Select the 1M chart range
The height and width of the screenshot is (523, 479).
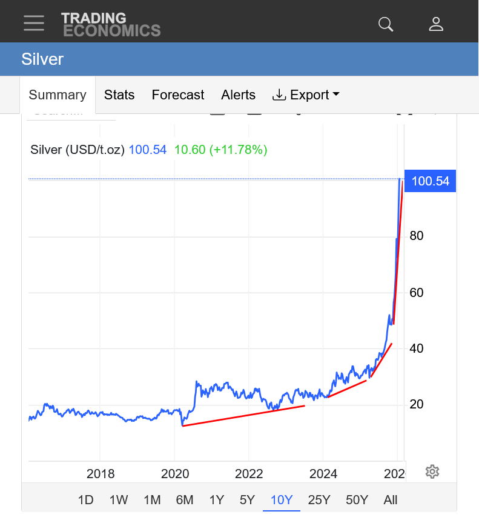(152, 500)
